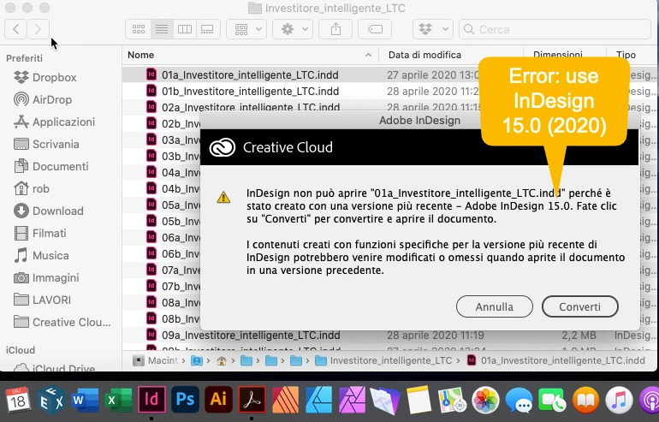Open Affinity Publisher from the Dock
Viewport: 659px width, 422px height.
pos(285,399)
